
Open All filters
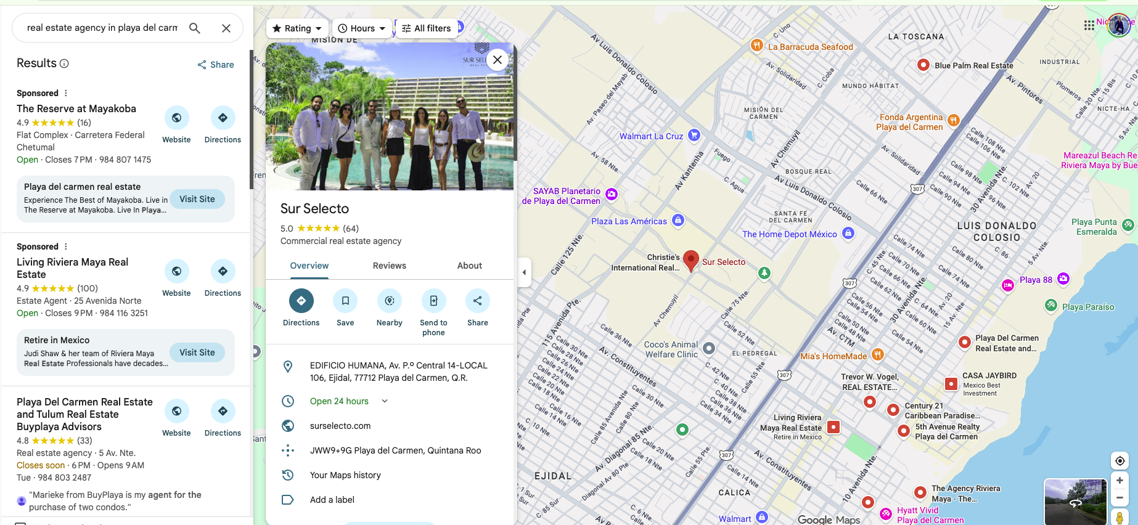pyautogui.click(x=427, y=28)
